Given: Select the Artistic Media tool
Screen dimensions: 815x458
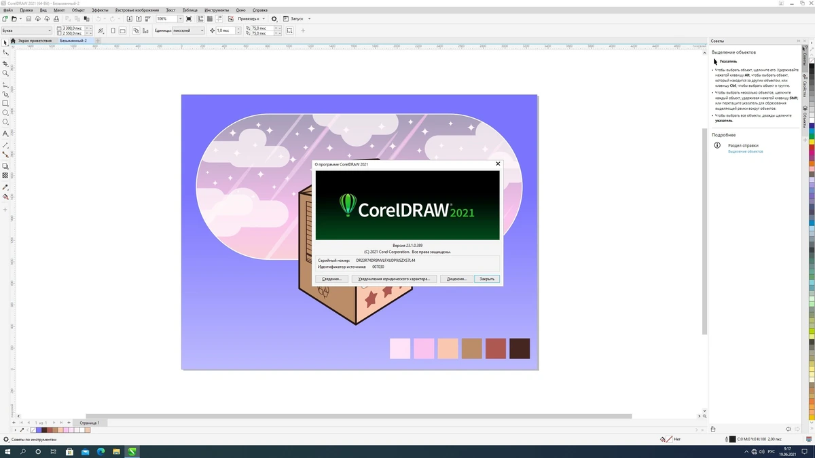Looking at the screenshot, I should [5, 94].
